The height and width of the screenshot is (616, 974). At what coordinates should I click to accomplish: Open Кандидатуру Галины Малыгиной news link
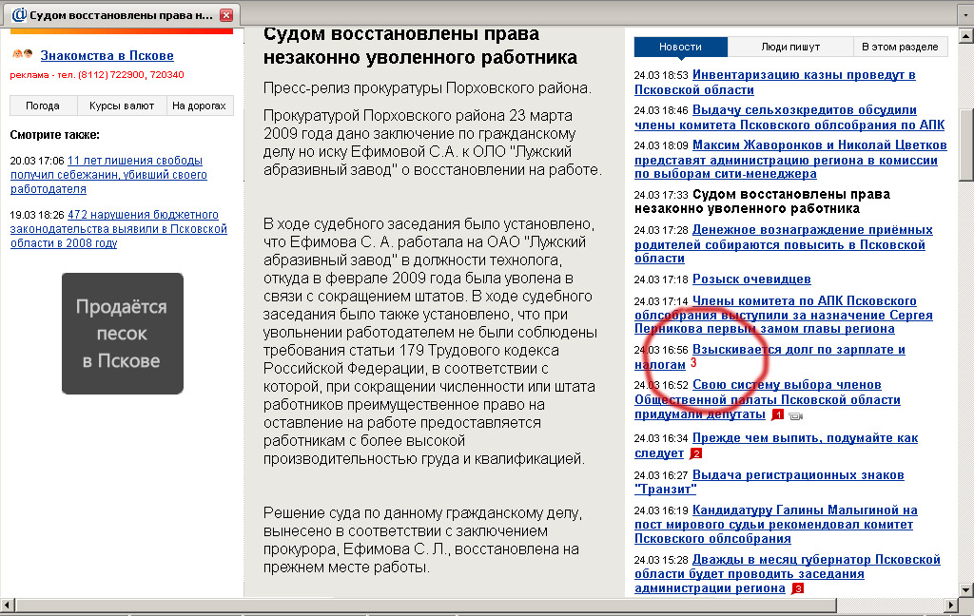776,525
